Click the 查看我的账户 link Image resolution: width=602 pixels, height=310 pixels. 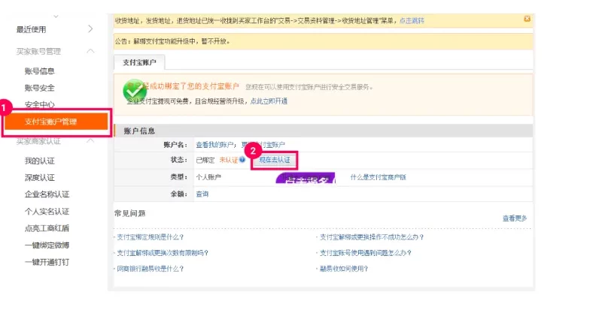(x=214, y=145)
